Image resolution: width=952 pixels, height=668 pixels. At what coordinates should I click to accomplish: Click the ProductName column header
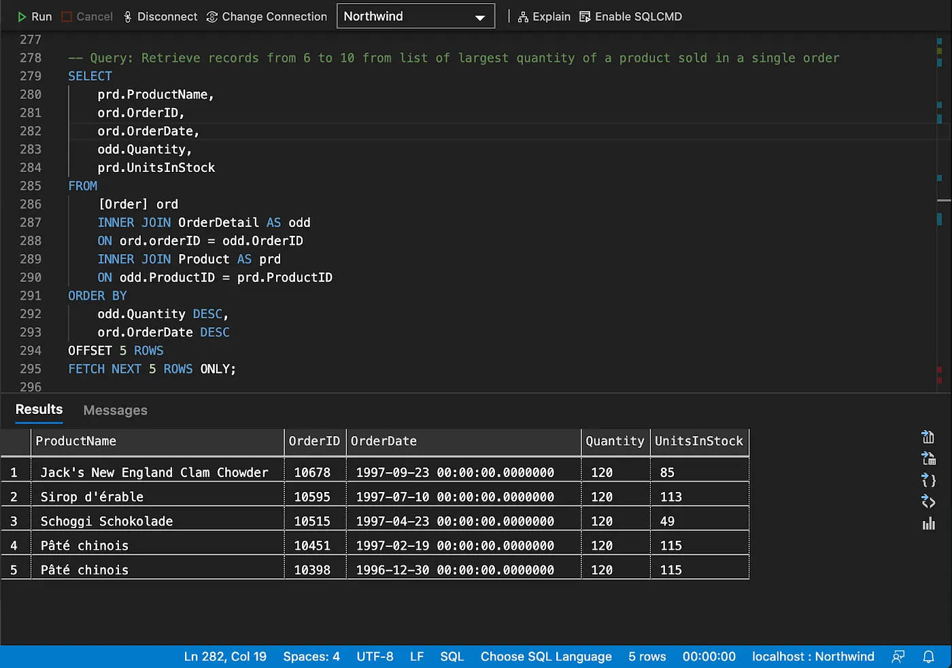coord(158,442)
